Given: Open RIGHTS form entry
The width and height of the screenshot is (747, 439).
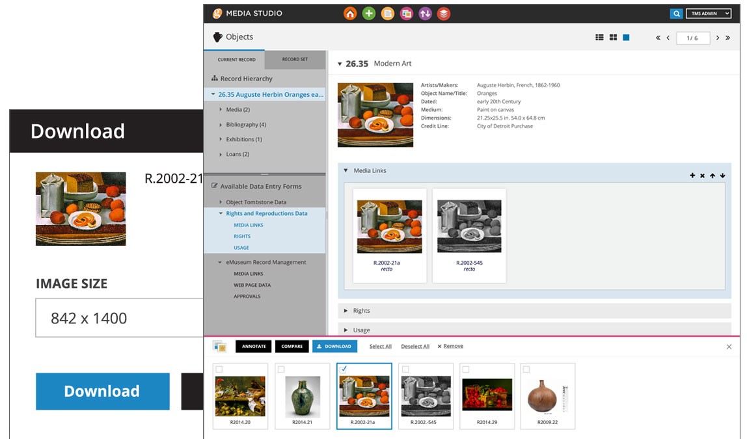Looking at the screenshot, I should pos(242,236).
